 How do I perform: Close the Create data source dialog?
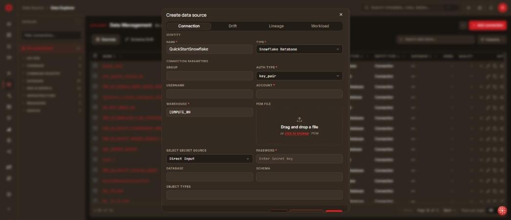pos(341,15)
